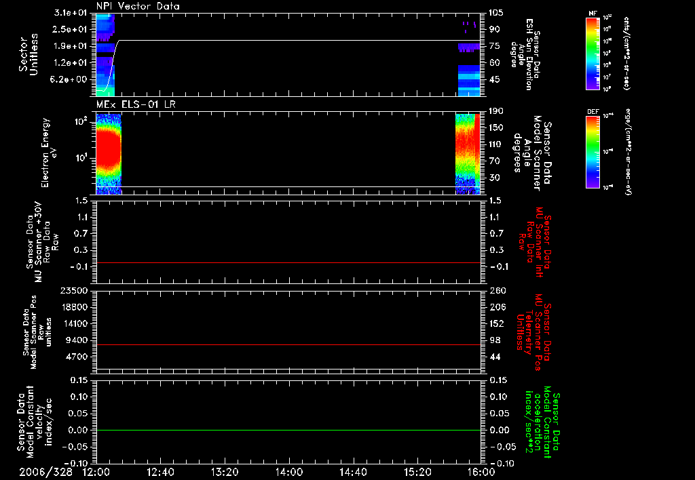
Task: Click the "190" scanner angle tick label
Action: (496, 111)
